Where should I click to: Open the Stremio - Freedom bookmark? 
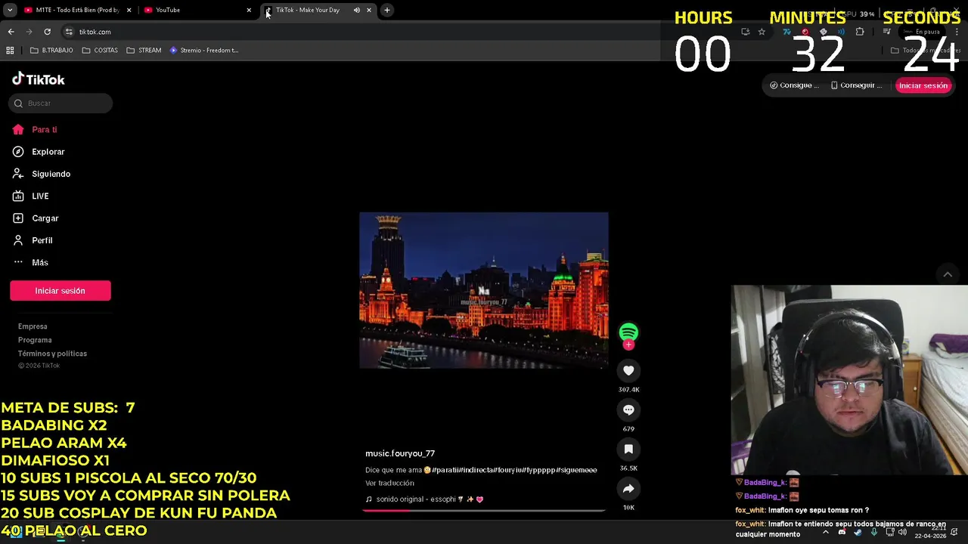pos(204,51)
